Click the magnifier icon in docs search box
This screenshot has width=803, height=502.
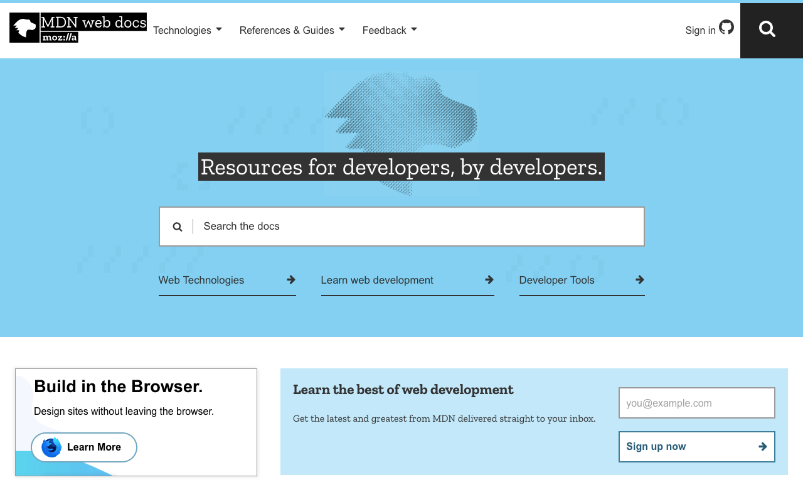pos(178,227)
